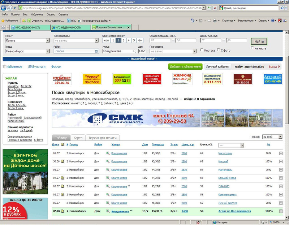Switch to the Карта tab
Image resolution: width=289 pixels, height=225 pixels.
tap(78, 138)
